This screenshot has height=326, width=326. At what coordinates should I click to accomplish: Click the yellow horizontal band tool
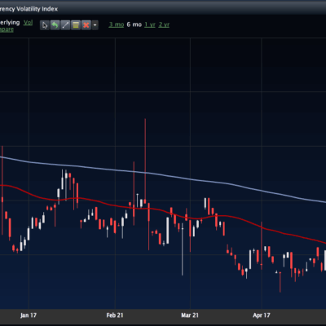(x=76, y=25)
